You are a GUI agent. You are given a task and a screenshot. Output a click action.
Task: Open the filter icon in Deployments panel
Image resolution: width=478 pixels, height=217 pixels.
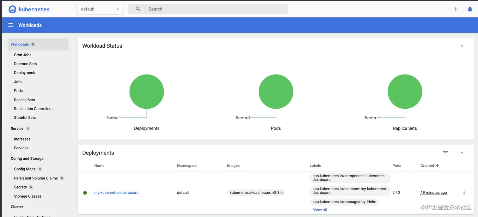pyautogui.click(x=445, y=153)
